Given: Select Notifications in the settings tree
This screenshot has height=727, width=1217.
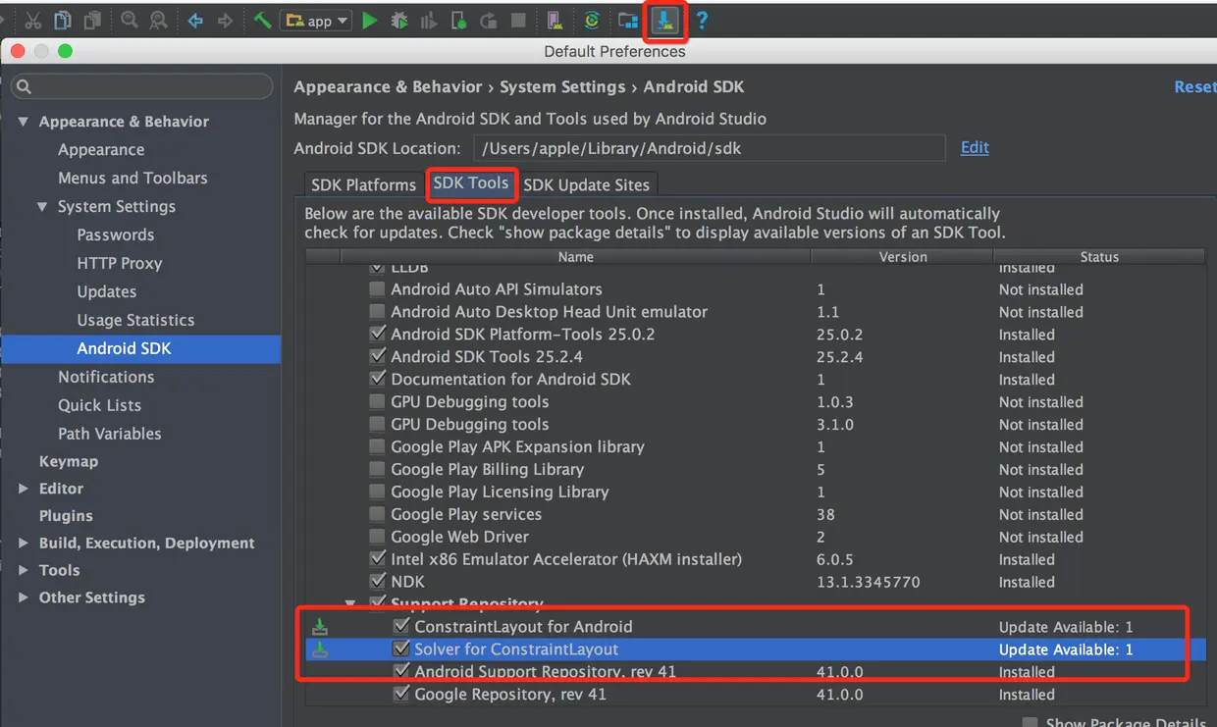Looking at the screenshot, I should (x=106, y=378).
